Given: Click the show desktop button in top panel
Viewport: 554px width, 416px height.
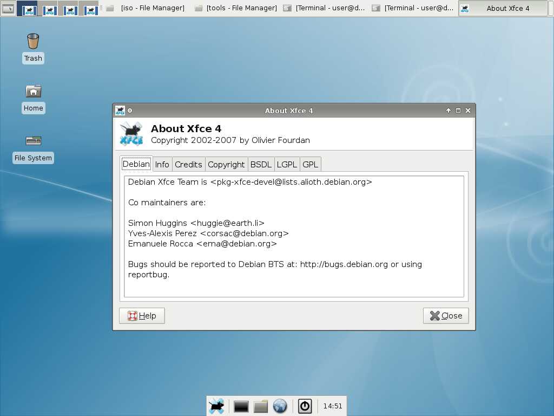Looking at the screenshot, I should click(x=8, y=8).
